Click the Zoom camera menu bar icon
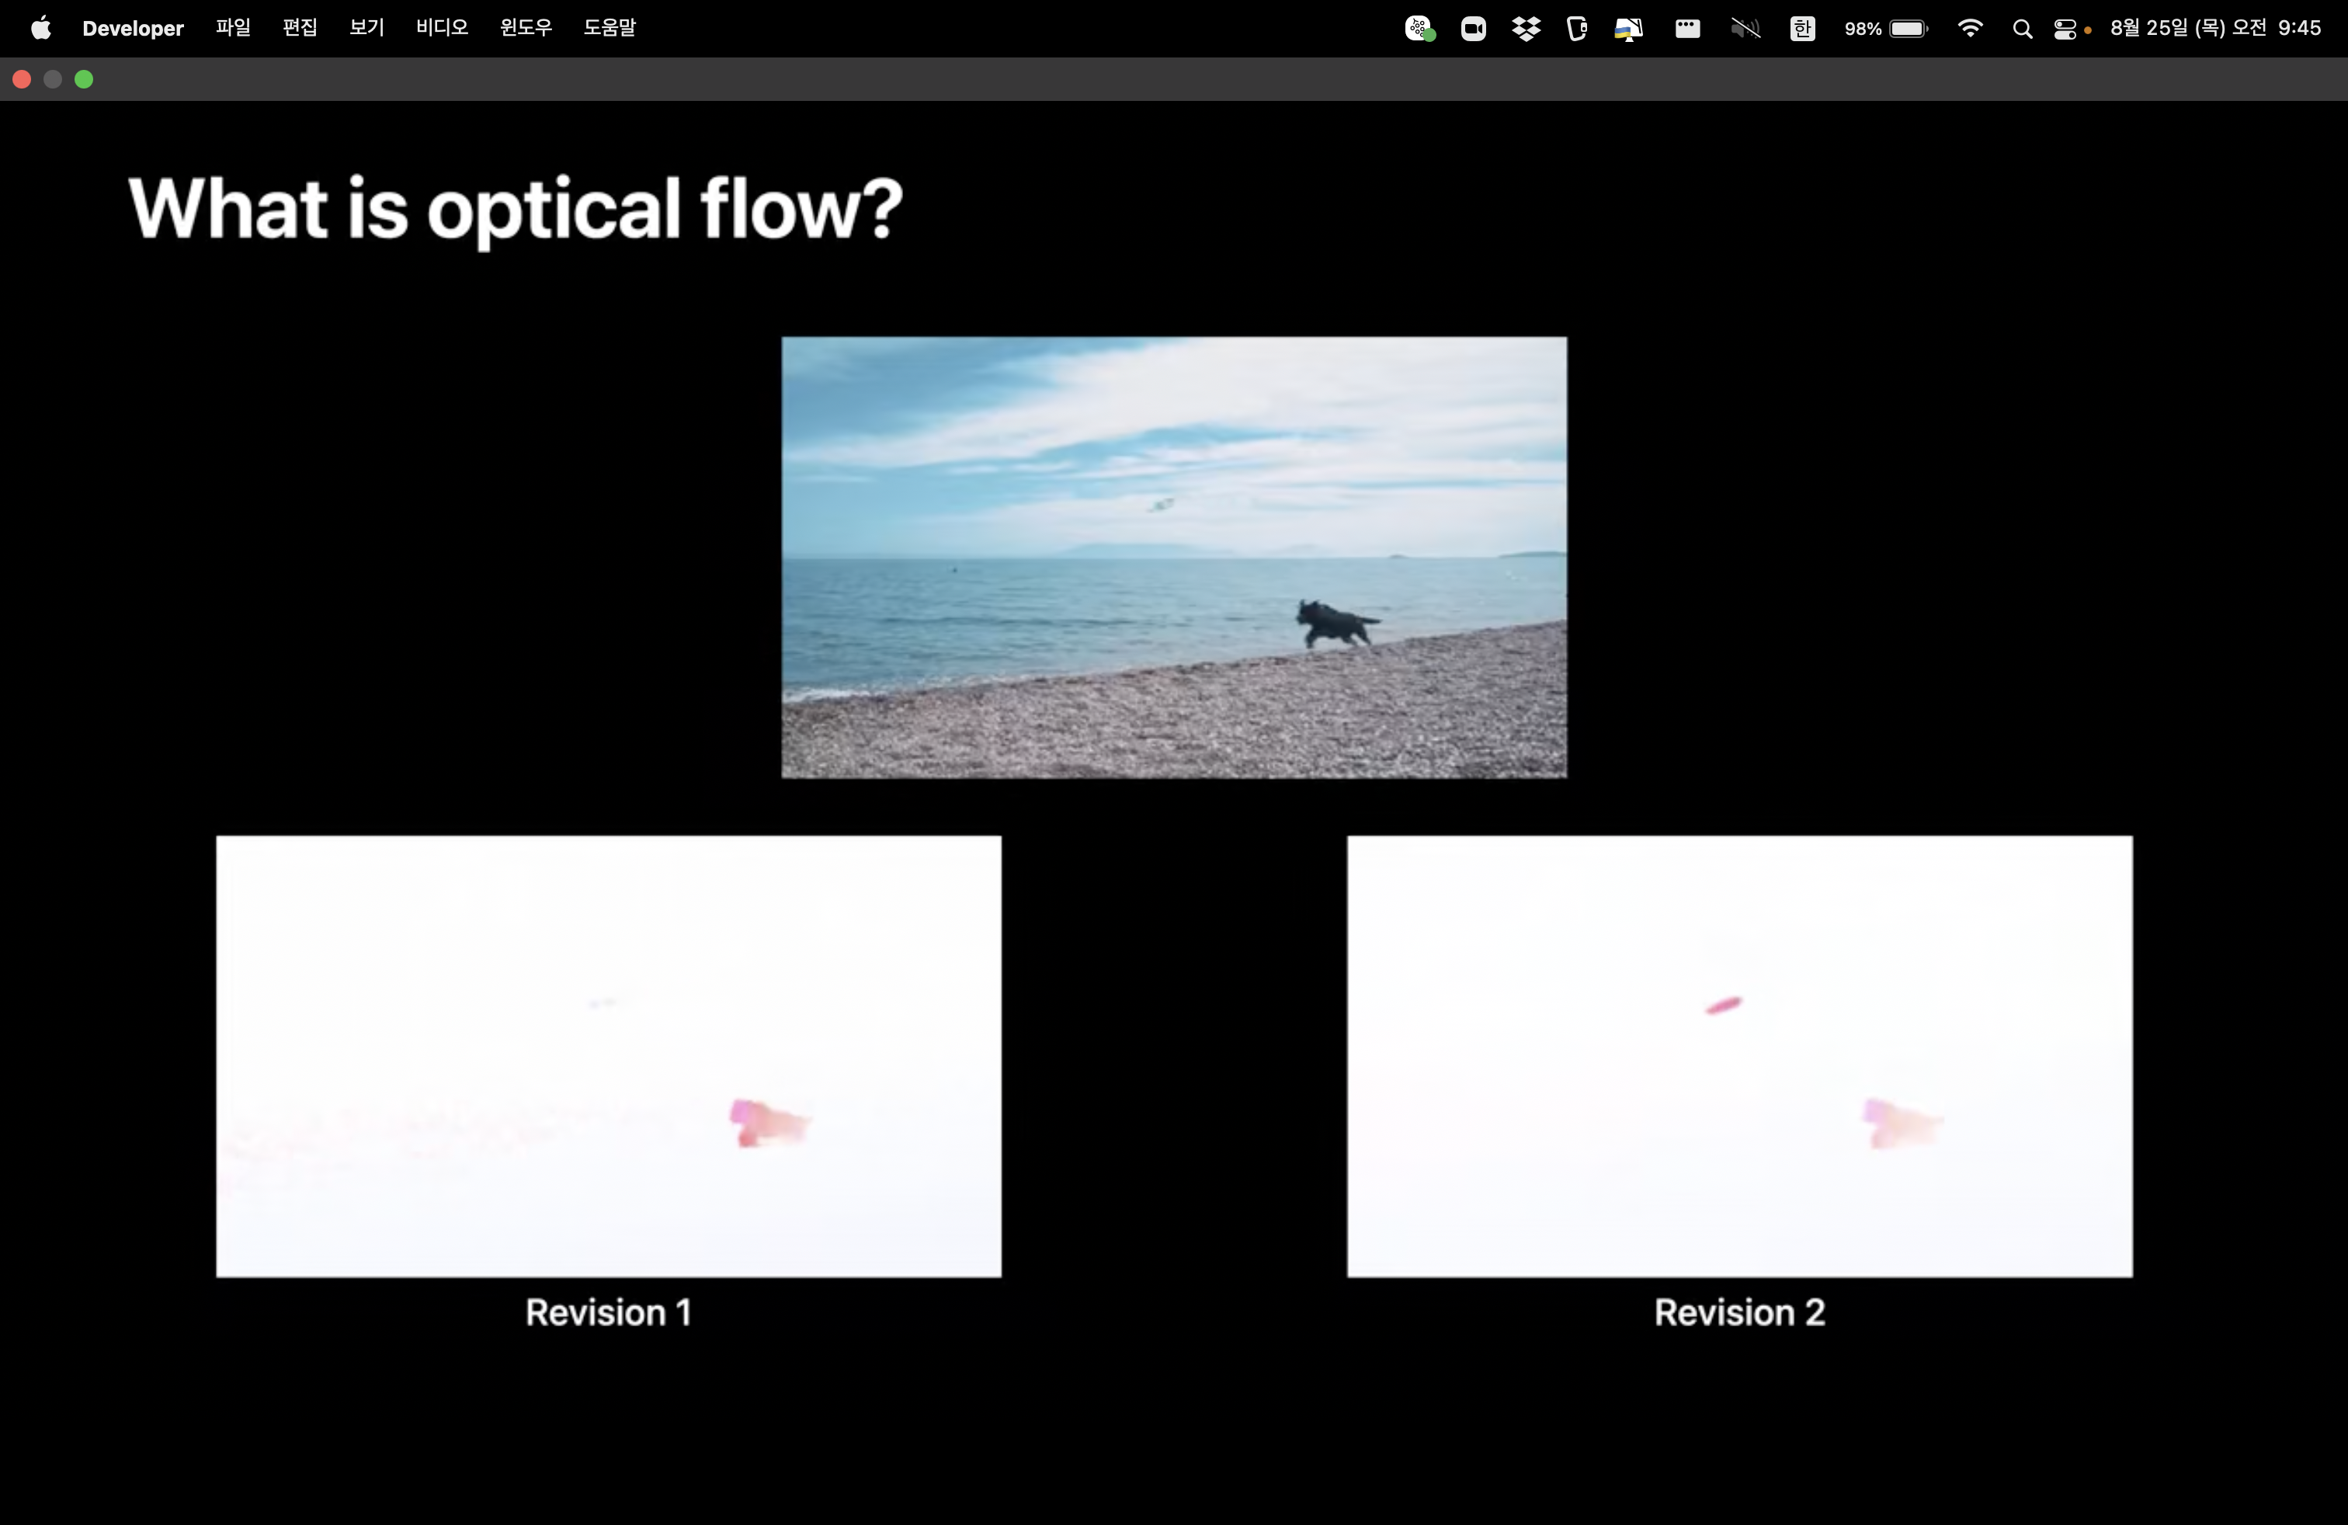The width and height of the screenshot is (2348, 1525). coord(1473,29)
